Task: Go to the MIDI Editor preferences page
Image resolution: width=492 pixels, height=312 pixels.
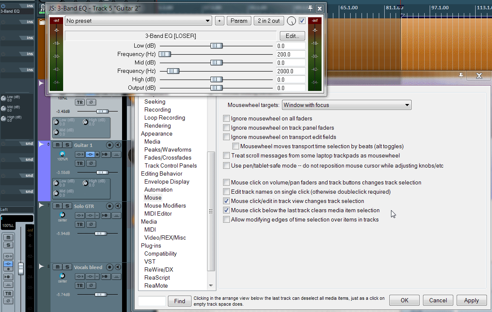Action: pyautogui.click(x=158, y=213)
